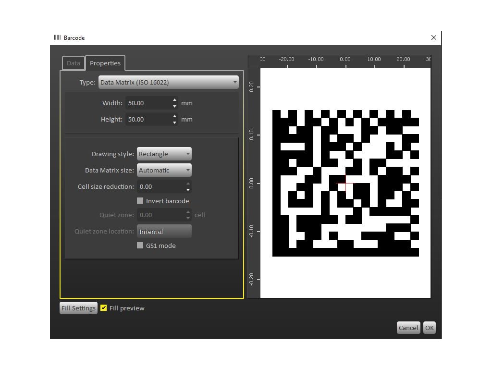Confirm with the OK button
Image resolution: width=492 pixels, height=369 pixels.
pos(429,328)
